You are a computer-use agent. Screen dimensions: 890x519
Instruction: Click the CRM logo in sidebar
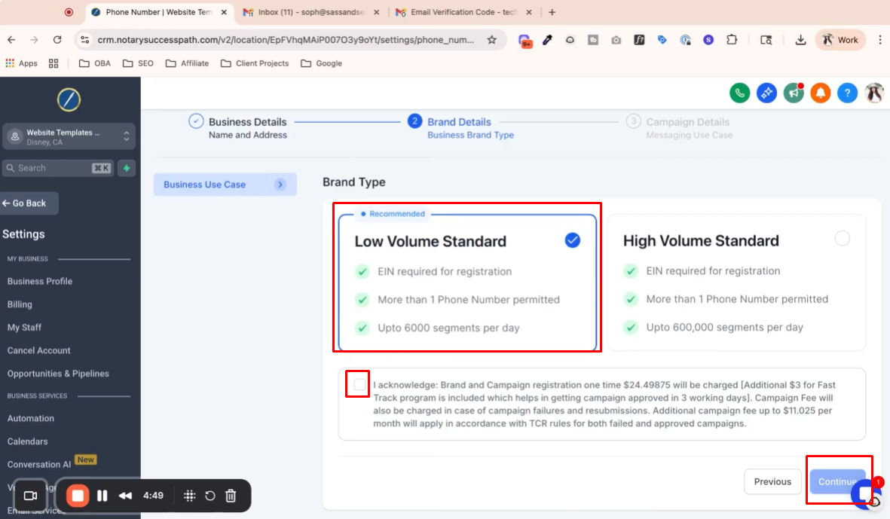pos(69,100)
